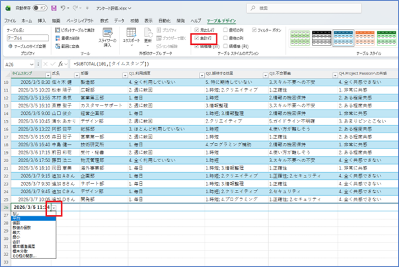Open the テーブル デザイン ribbon tab
399x267 pixels.
pos(223,21)
